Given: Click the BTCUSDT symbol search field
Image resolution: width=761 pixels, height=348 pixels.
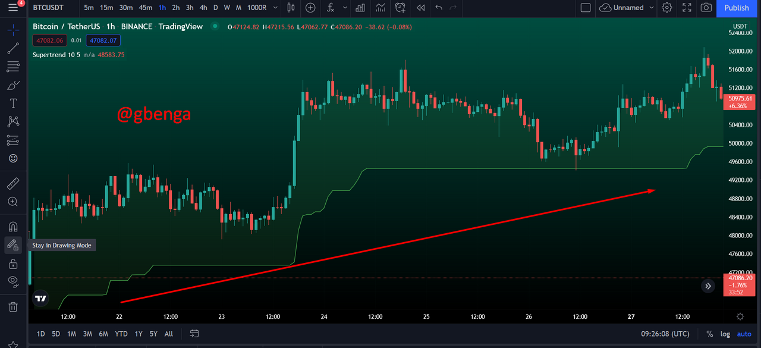Looking at the screenshot, I should [x=49, y=8].
